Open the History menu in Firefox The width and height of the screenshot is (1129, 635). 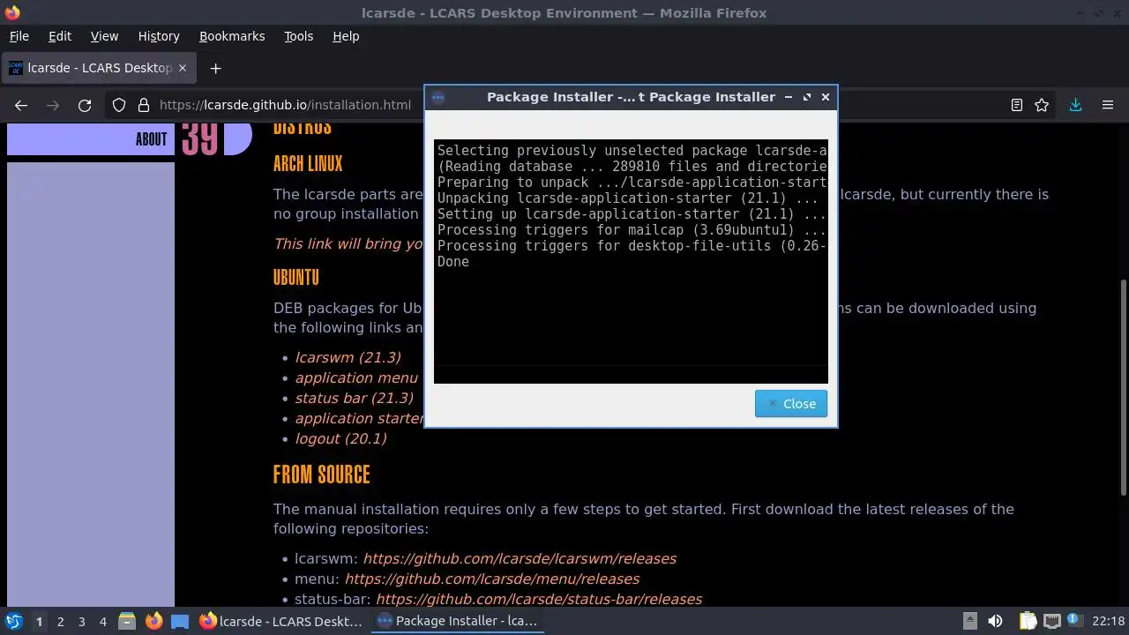(159, 36)
